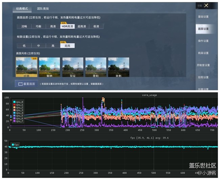220x180 pixels.
Task: Pick the 柔和 style thumbnail
Action: point(95,67)
